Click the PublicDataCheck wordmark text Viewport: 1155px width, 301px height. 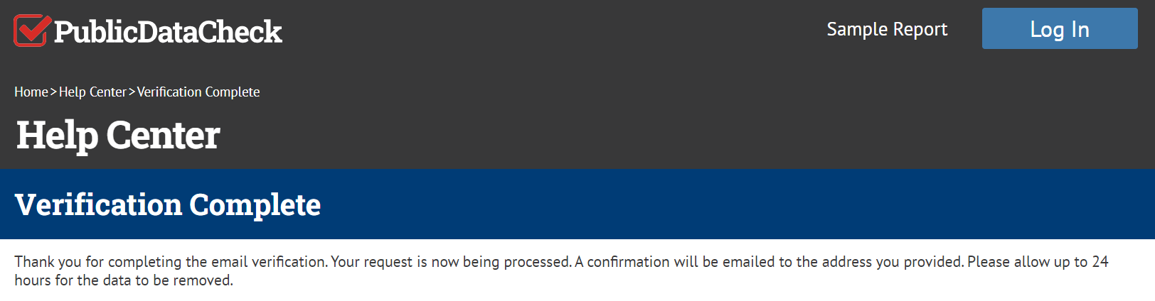[x=168, y=32]
